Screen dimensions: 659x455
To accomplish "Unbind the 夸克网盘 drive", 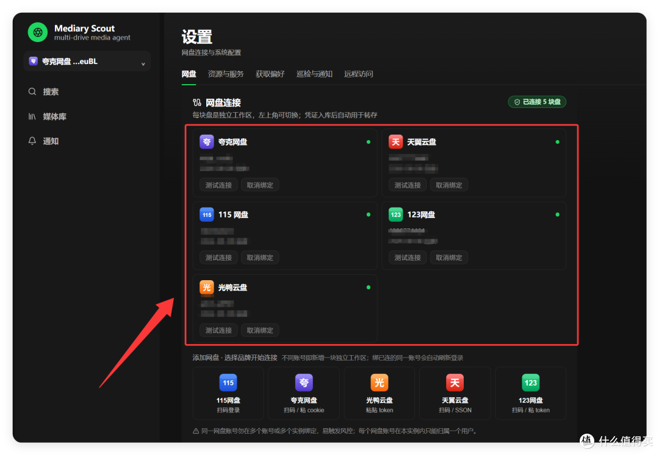I will point(260,185).
